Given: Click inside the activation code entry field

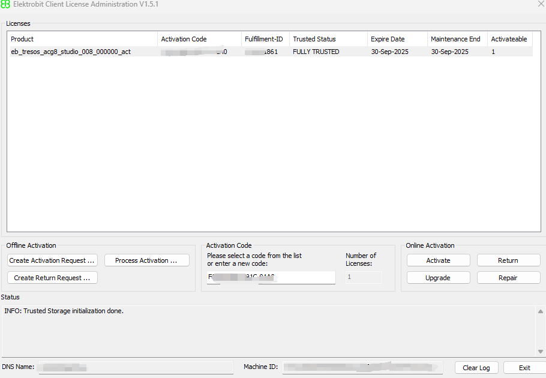Looking at the screenshot, I should [x=270, y=277].
